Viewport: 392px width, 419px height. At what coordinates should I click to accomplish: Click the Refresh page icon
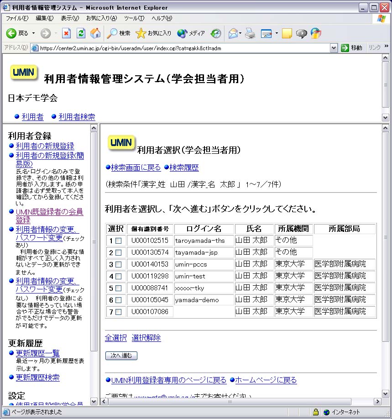click(81, 33)
